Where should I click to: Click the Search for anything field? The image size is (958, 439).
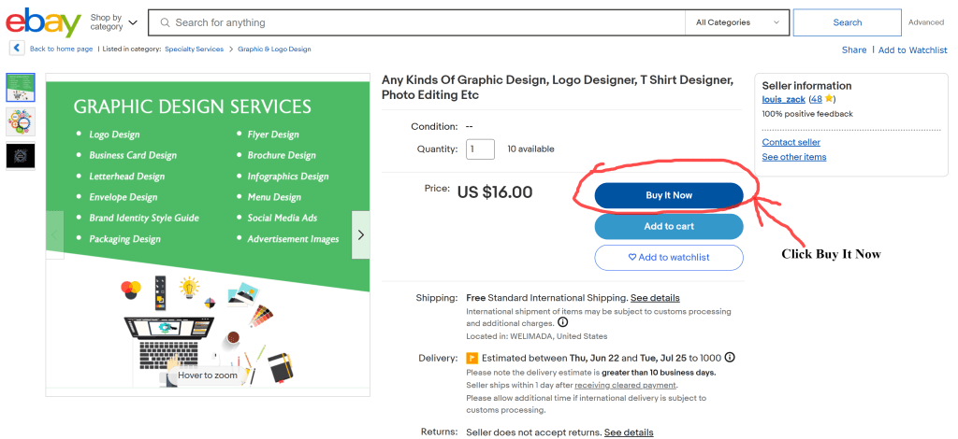428,22
